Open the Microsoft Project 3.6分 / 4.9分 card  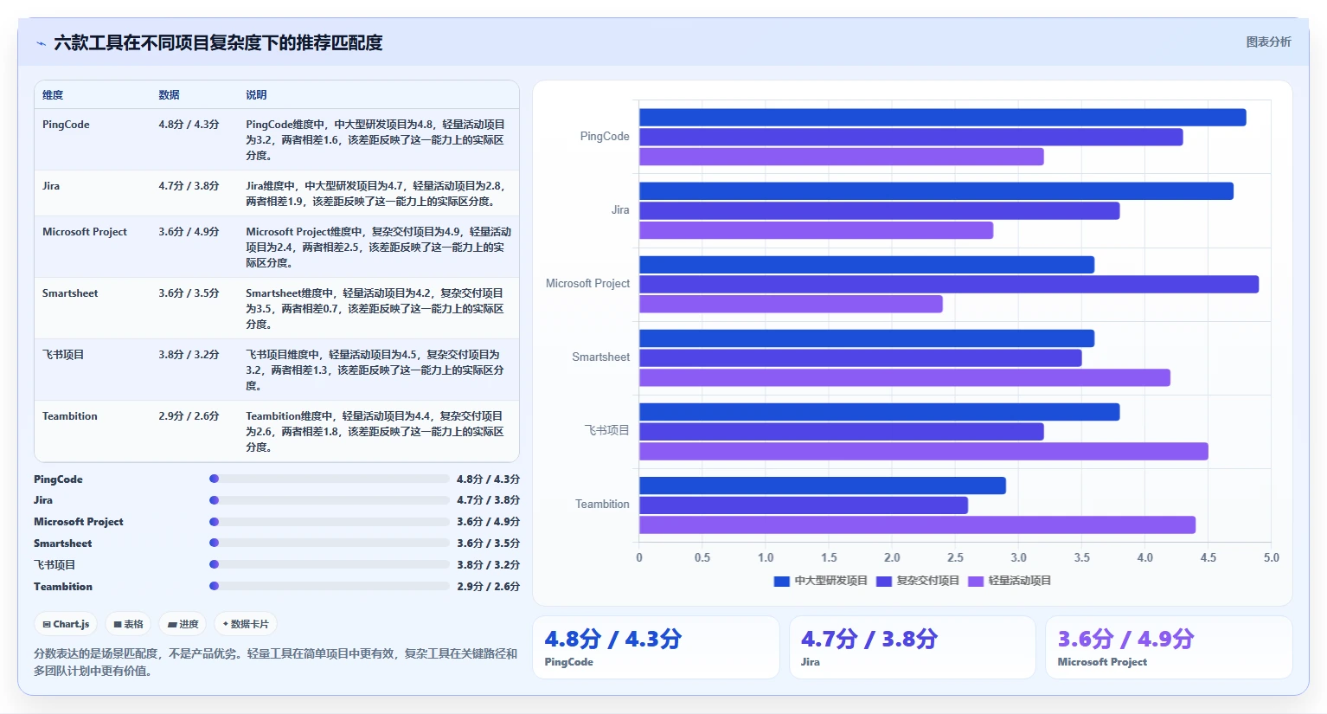coord(1169,647)
